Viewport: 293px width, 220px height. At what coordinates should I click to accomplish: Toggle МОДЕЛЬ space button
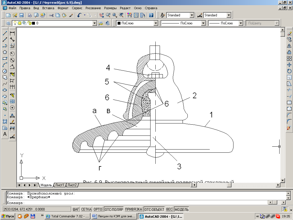point(182,209)
